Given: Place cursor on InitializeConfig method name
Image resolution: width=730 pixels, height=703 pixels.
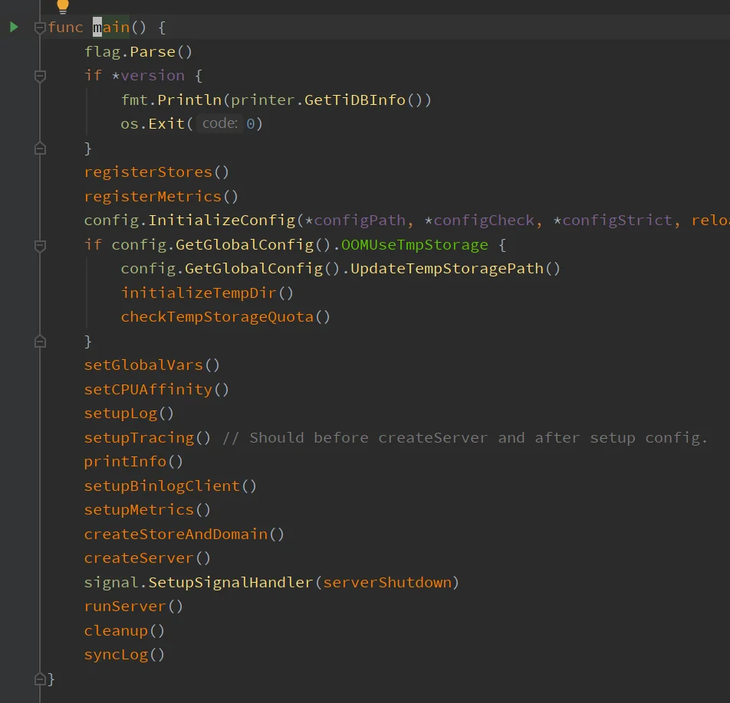Looking at the screenshot, I should click(x=222, y=221).
